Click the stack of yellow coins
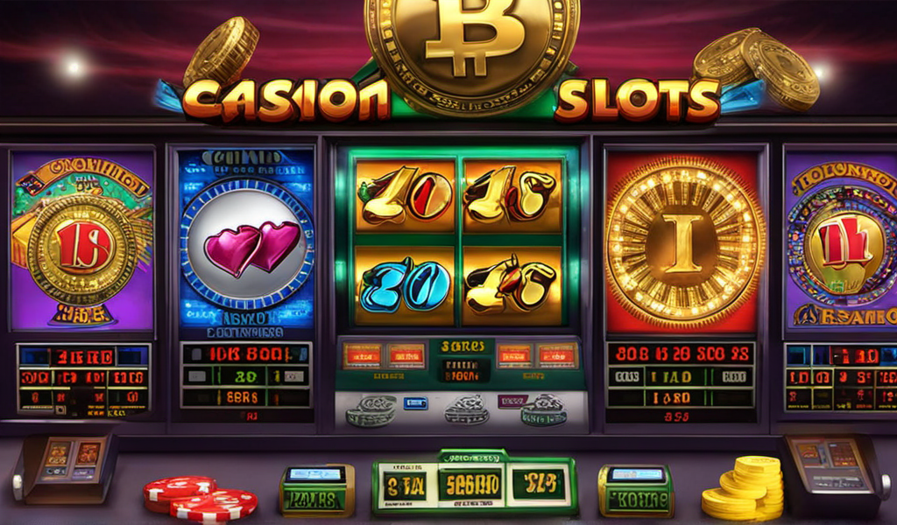 pyautogui.click(x=743, y=487)
